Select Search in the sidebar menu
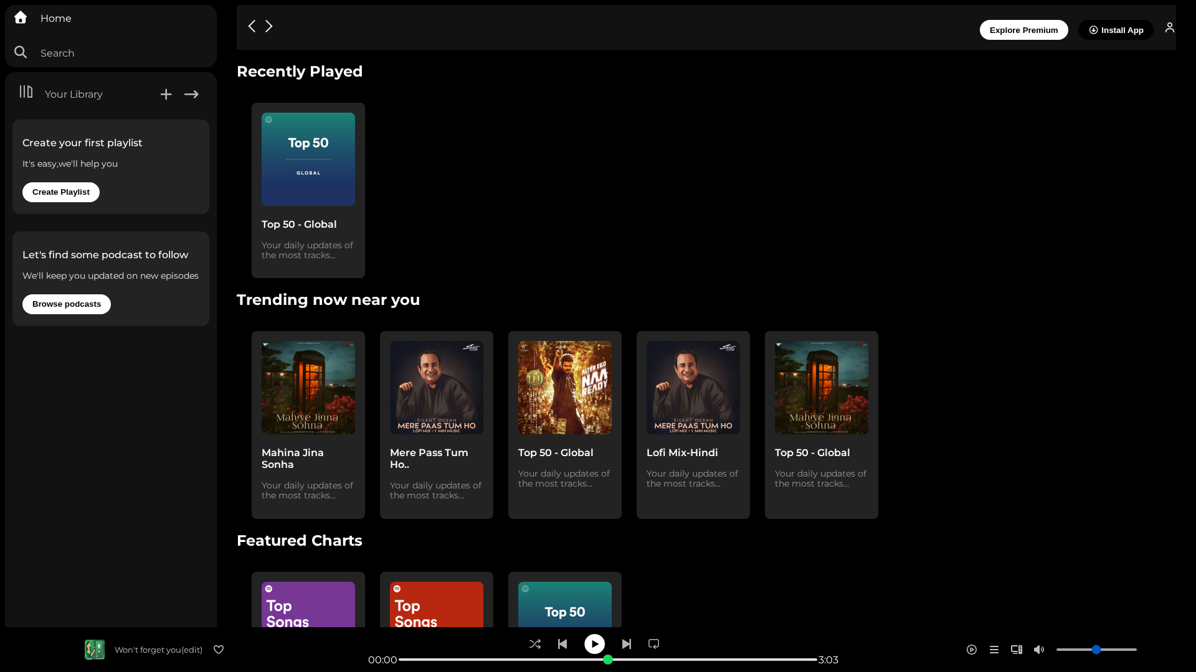1196x672 pixels. click(57, 53)
